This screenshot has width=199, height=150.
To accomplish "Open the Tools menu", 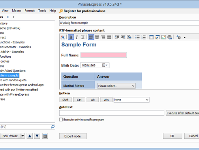I will [x=42, y=11].
